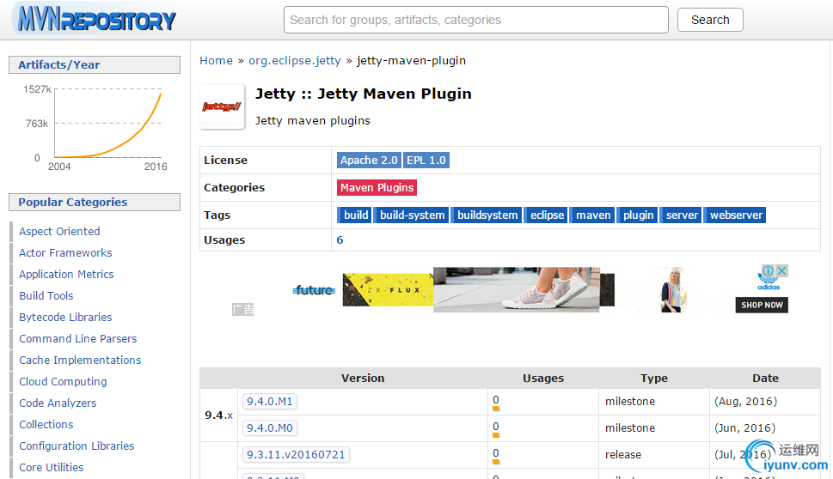Click the SHOP NOW ad button
The width and height of the screenshot is (833, 479).
coord(762,305)
